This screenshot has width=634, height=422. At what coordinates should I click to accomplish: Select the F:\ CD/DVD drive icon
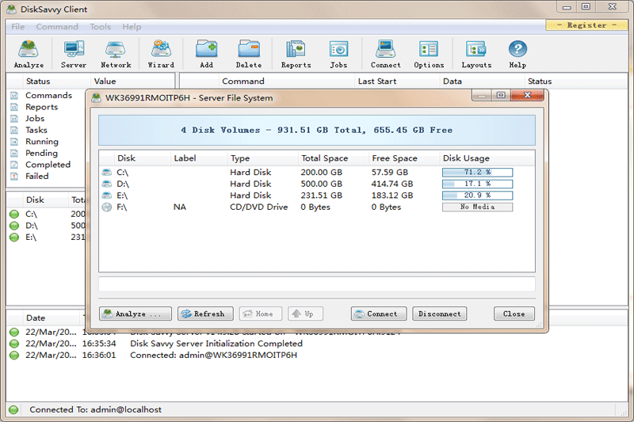click(x=107, y=207)
